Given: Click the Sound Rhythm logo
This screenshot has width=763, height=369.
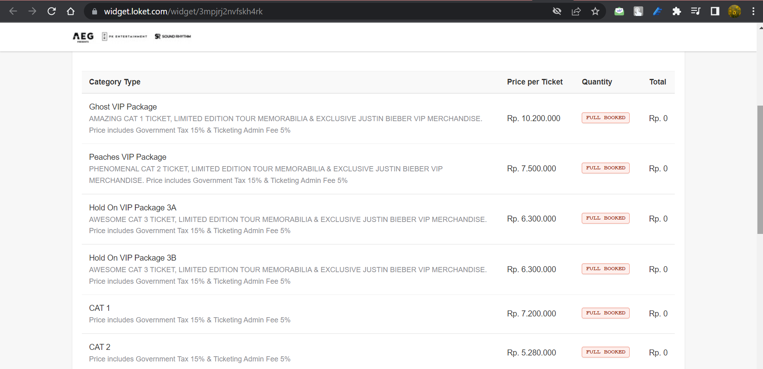Looking at the screenshot, I should coord(173,36).
